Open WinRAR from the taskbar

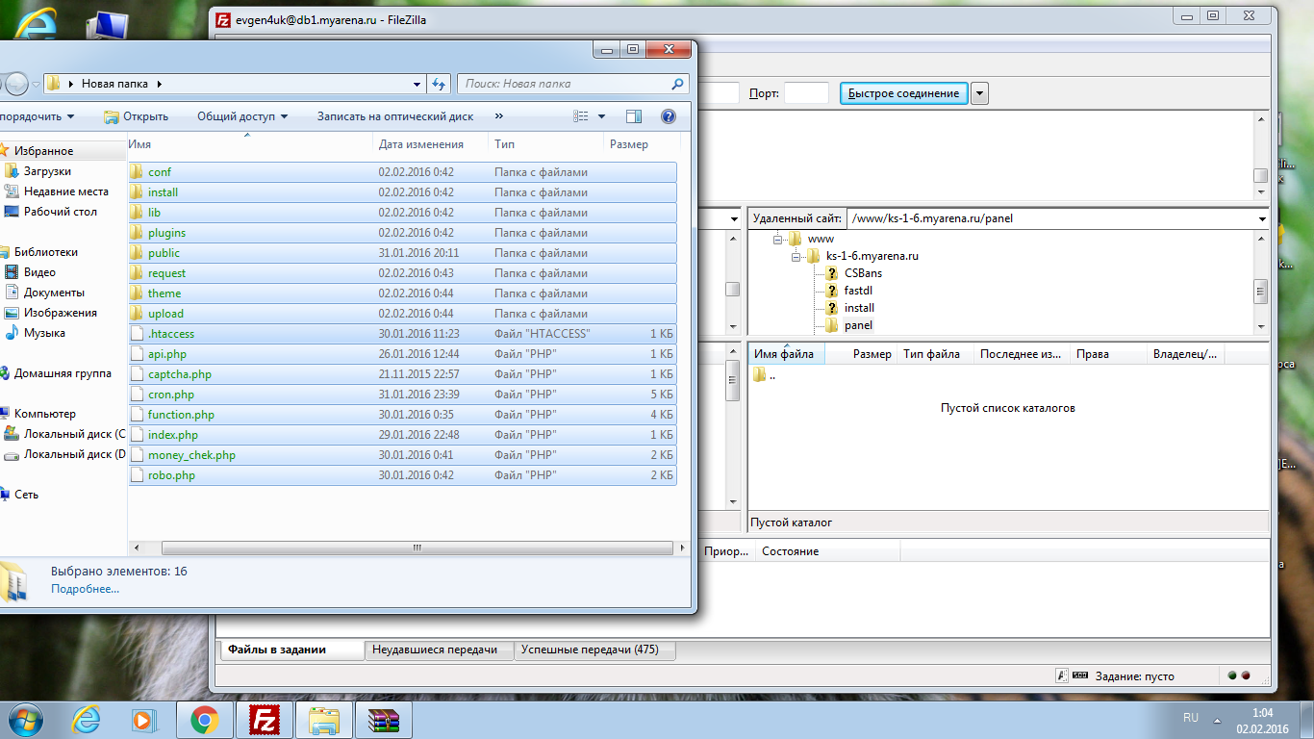click(383, 720)
